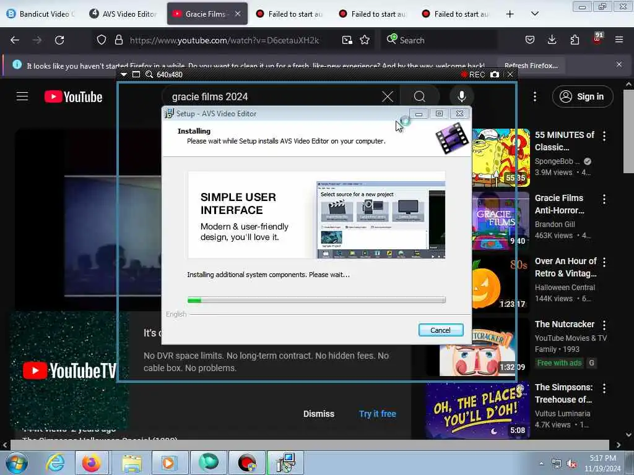
Task: Click Bandicam magnifier size icon
Action: (149, 75)
